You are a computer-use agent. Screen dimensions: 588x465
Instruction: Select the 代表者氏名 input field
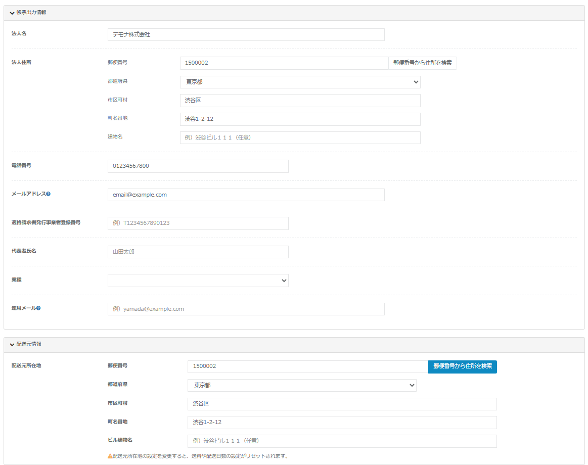click(x=198, y=252)
